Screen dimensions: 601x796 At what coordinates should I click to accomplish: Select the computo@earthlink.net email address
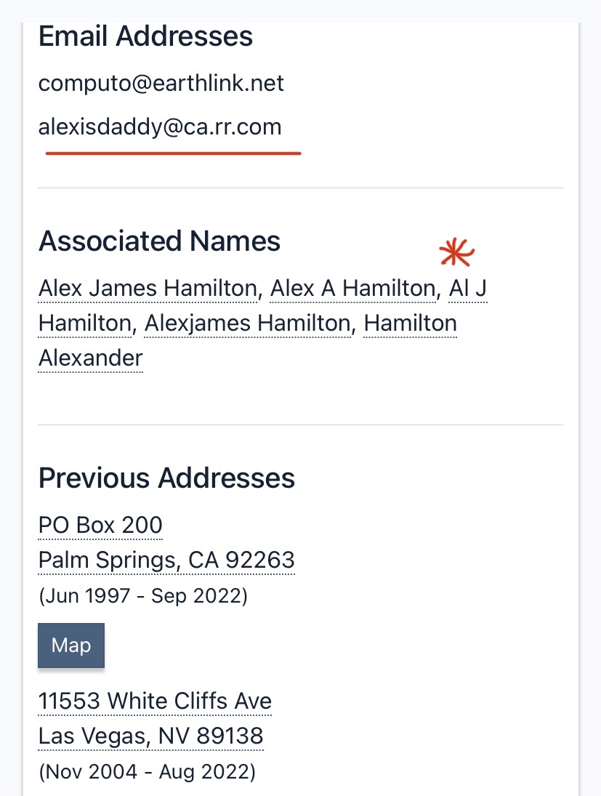click(161, 84)
